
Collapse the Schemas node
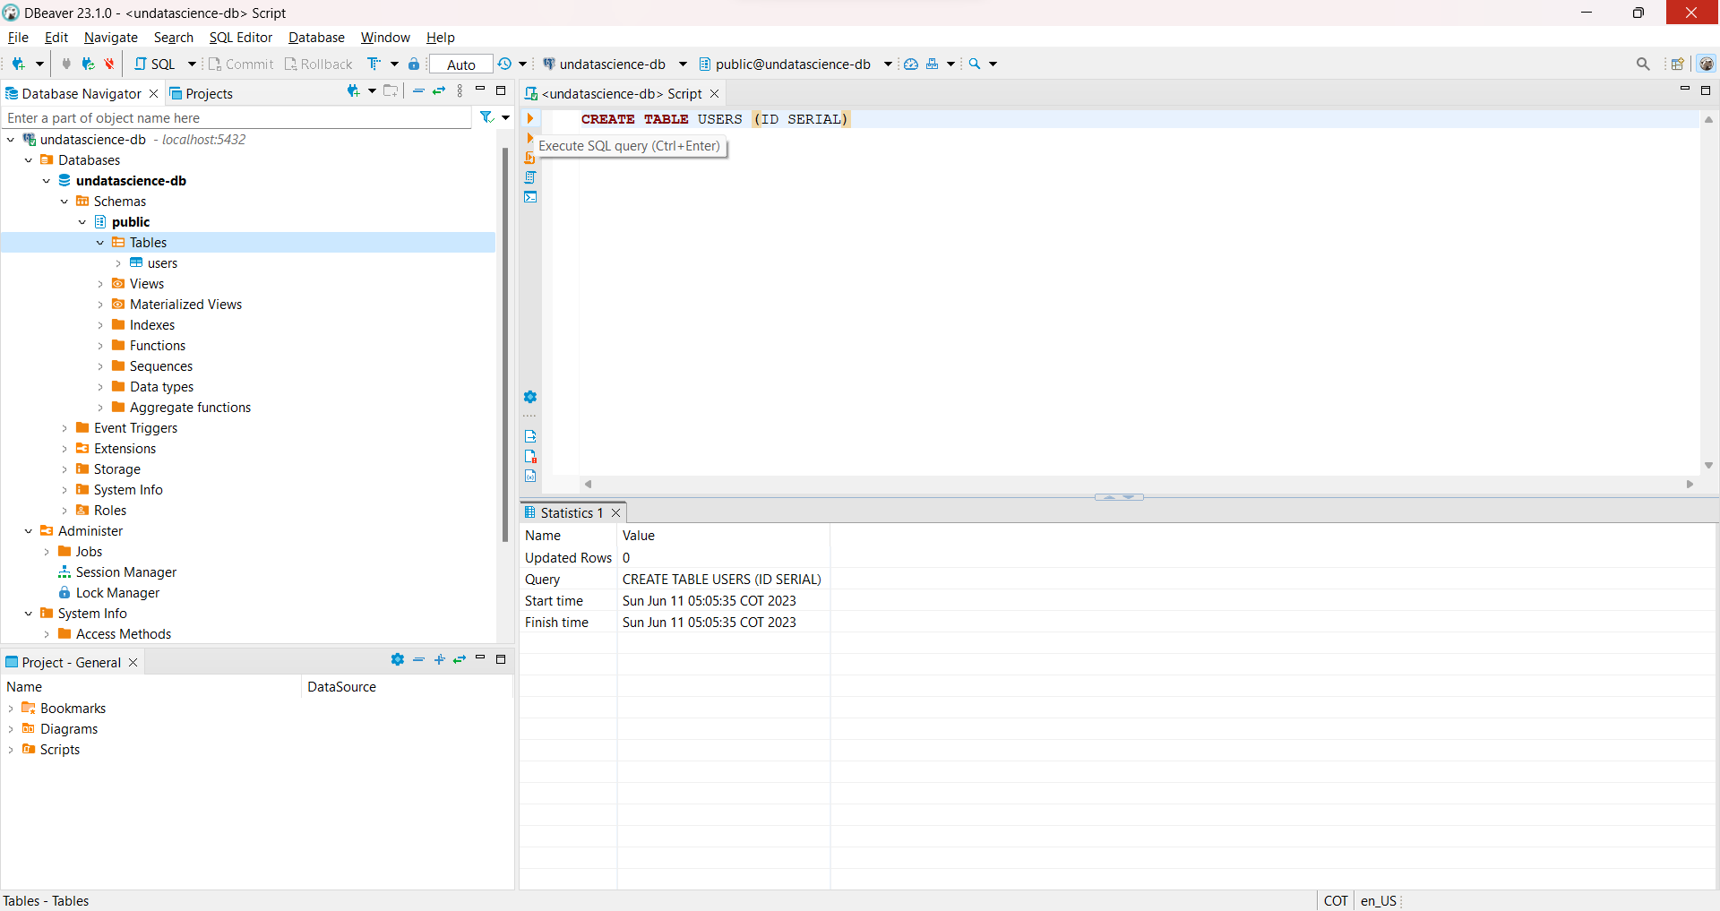(64, 202)
